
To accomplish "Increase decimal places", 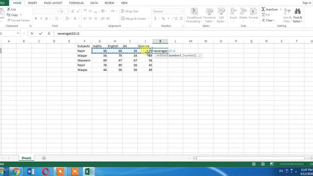I will pos(176,19).
